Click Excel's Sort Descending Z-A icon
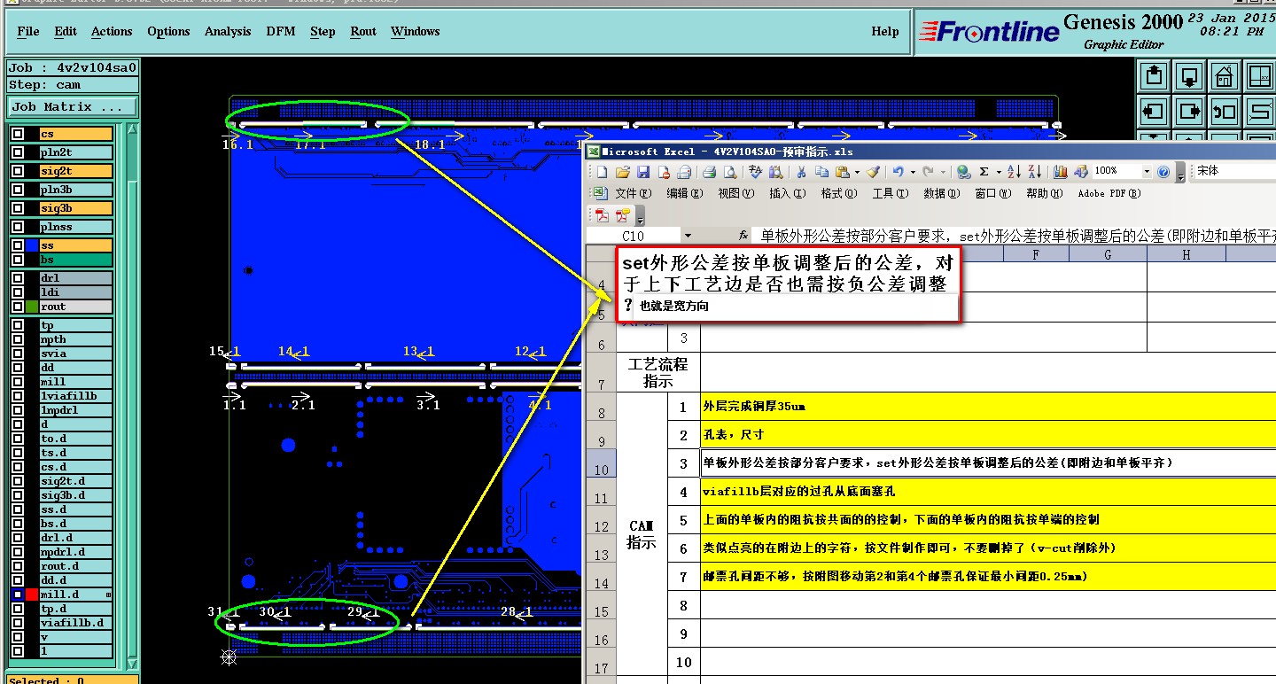This screenshot has width=1276, height=684. (x=1034, y=172)
